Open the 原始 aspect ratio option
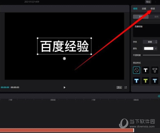 click(119, 87)
